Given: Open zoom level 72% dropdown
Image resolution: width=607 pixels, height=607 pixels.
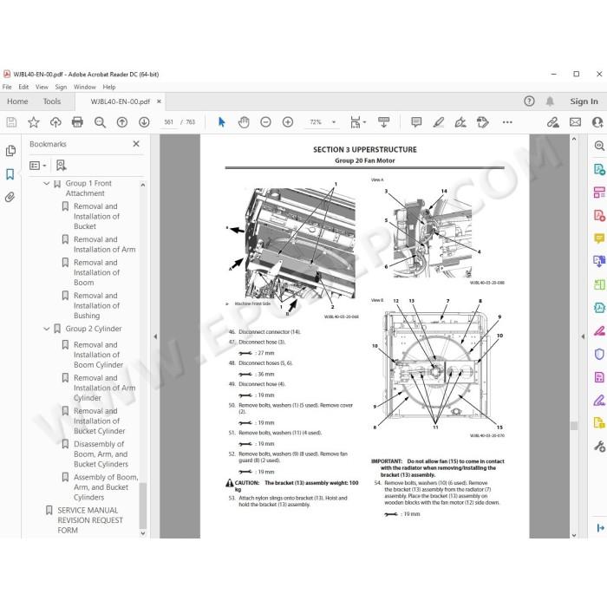Looking at the screenshot, I should 334,122.
